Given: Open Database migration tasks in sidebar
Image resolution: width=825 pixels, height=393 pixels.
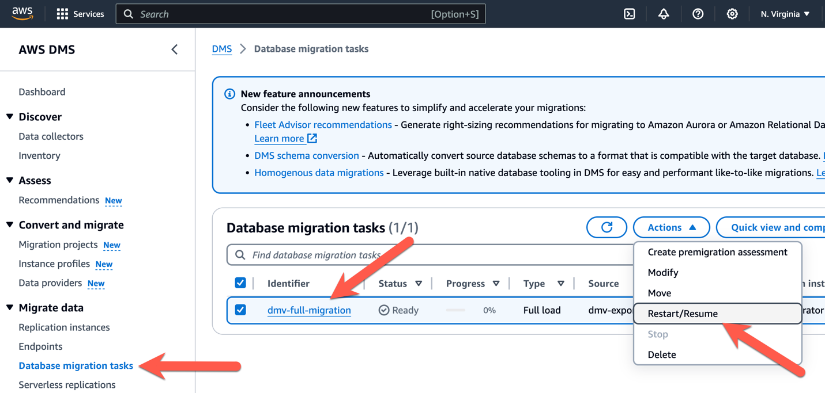Looking at the screenshot, I should 76,366.
